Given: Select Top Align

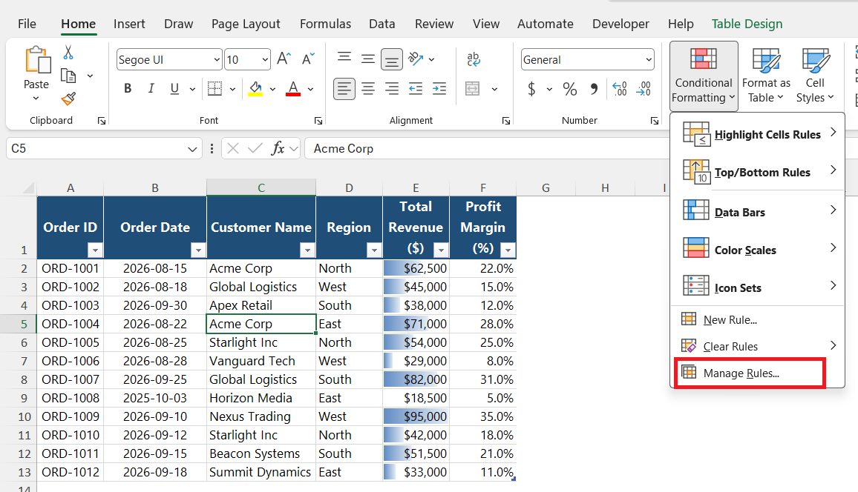Looking at the screenshot, I should pos(344,59).
